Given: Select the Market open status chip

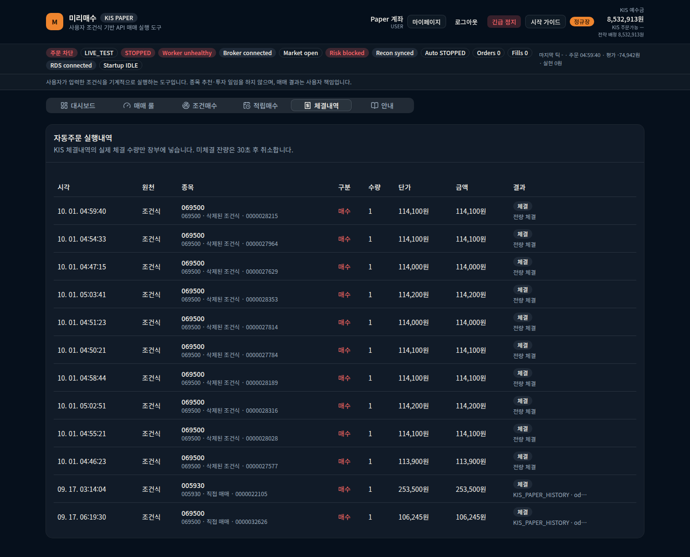Looking at the screenshot, I should point(300,53).
